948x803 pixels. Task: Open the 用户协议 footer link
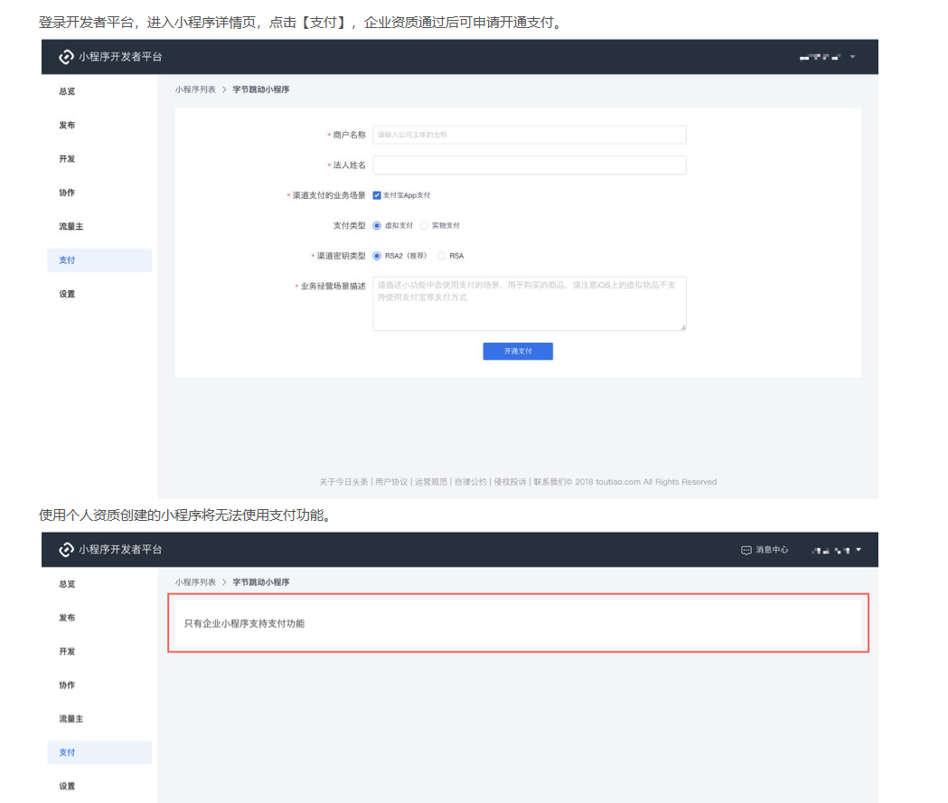coord(390,482)
